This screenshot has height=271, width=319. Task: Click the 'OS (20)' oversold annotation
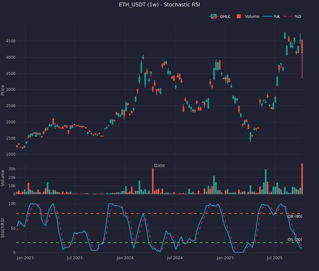pyautogui.click(x=295, y=240)
